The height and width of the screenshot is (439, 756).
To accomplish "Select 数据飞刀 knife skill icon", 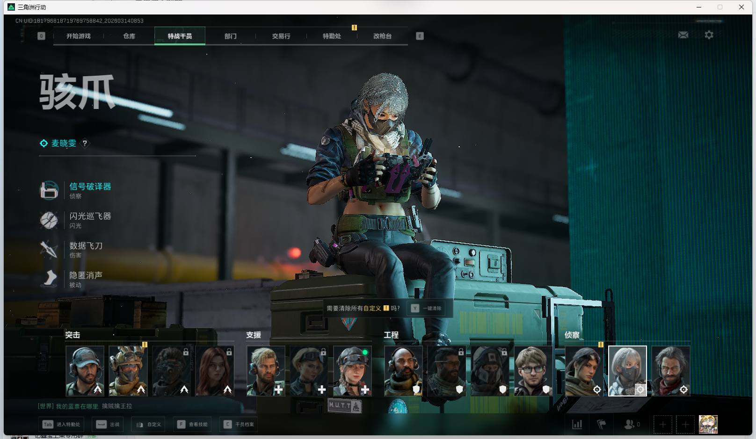I will coord(49,249).
